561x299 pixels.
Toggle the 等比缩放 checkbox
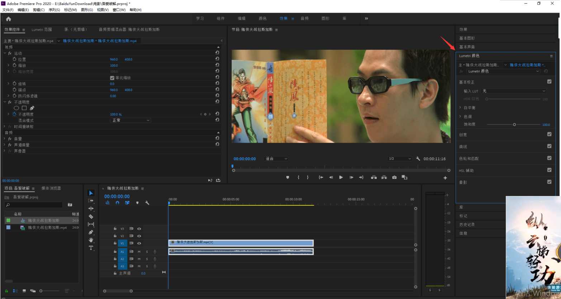[x=112, y=78]
